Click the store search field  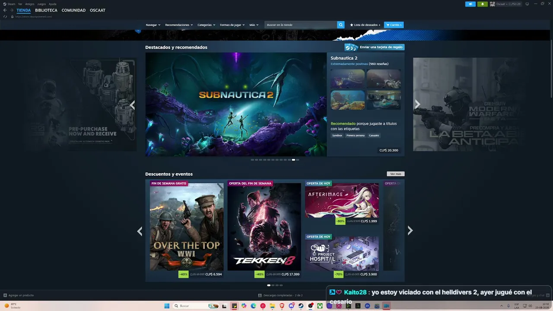point(301,25)
